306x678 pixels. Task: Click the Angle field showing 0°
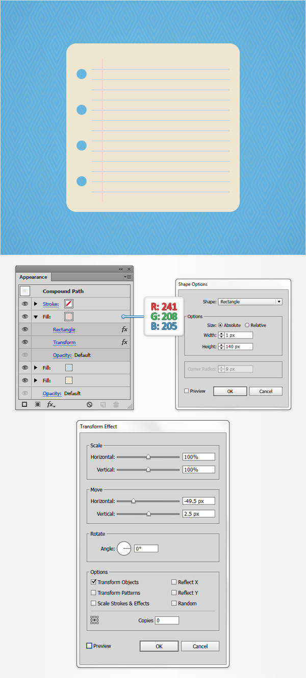point(146,548)
